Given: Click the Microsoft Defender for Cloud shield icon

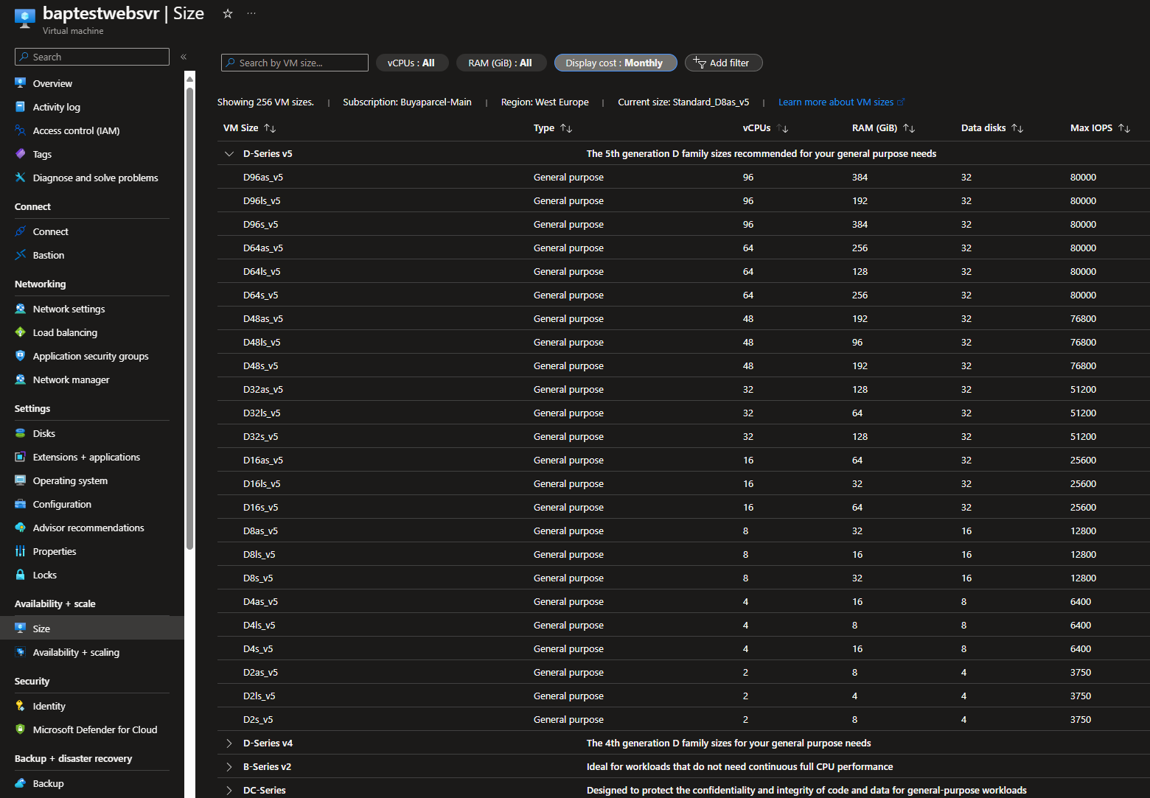Looking at the screenshot, I should (21, 729).
